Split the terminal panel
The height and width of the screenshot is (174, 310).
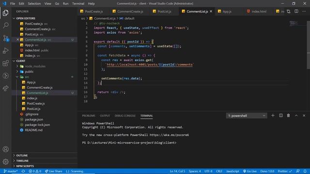pyautogui.click(x=281, y=116)
